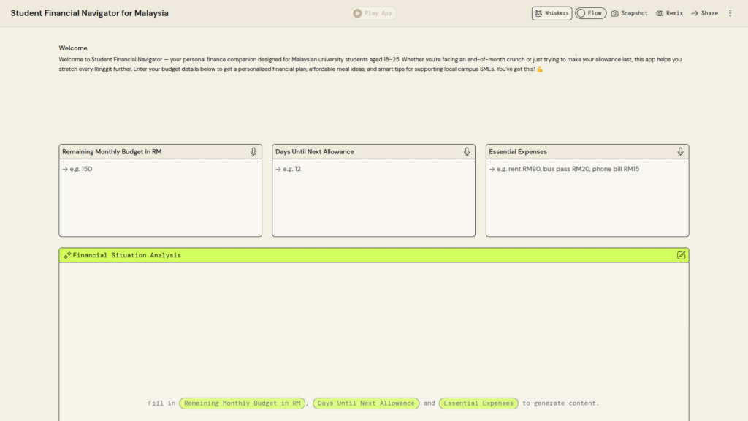
Task: Click the green Essential Expenses pill
Action: click(478, 403)
